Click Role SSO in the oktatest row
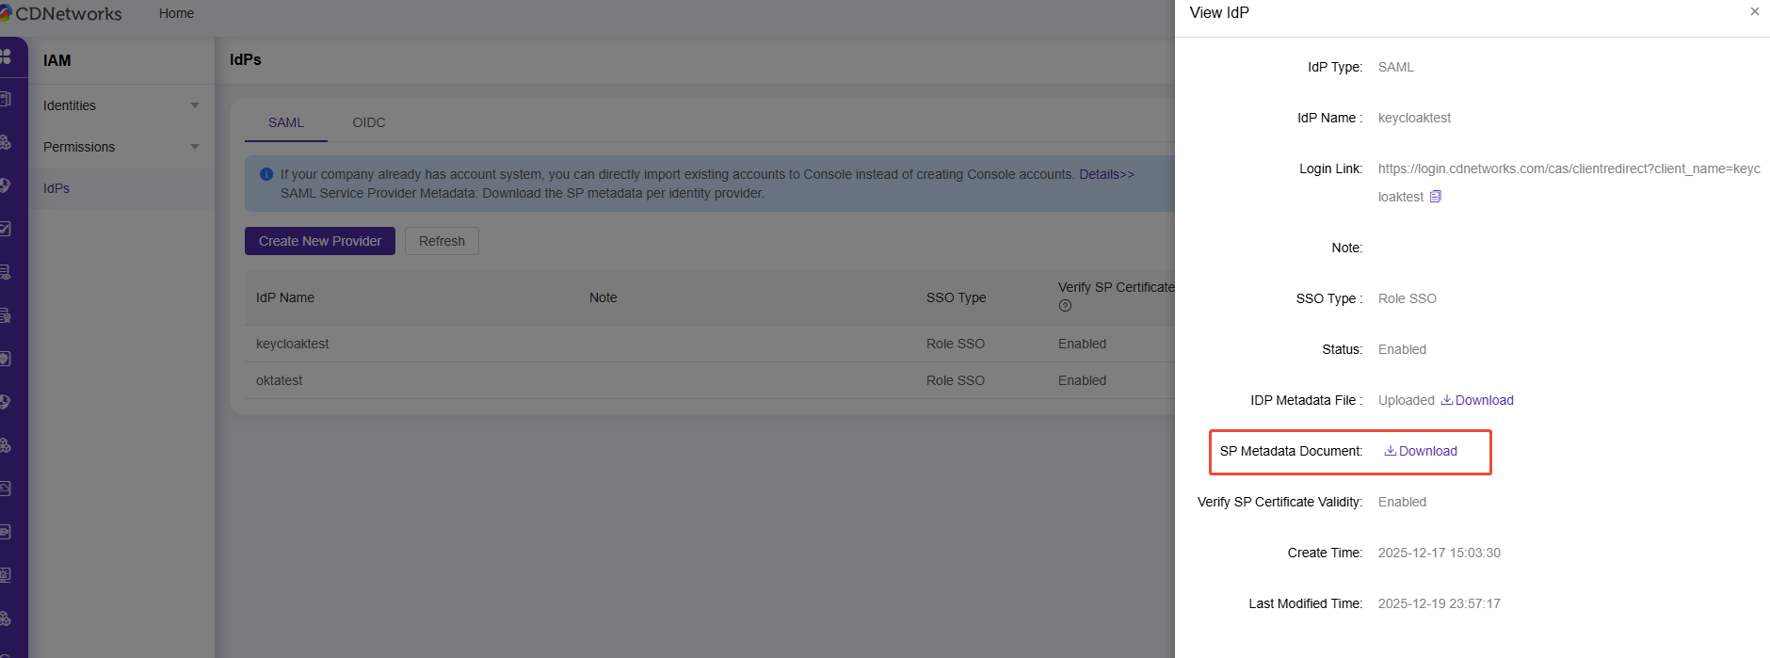1770x658 pixels. point(956,380)
